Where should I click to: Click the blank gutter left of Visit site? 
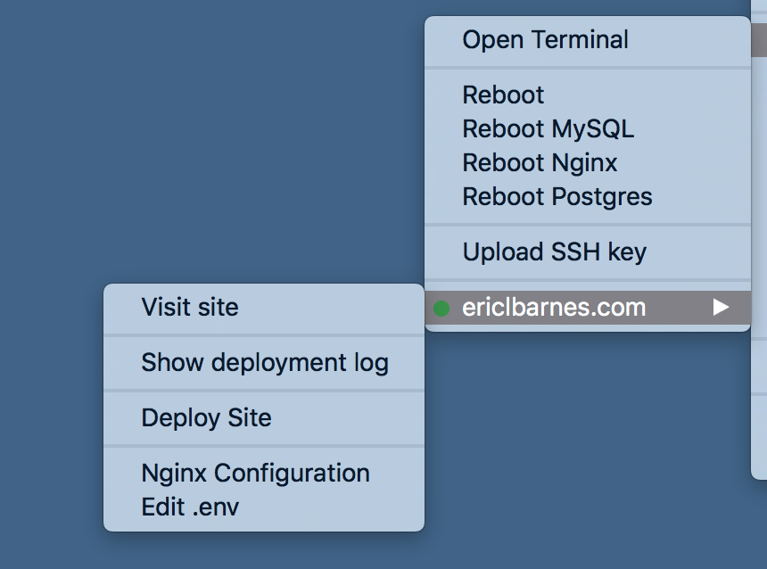(x=122, y=308)
